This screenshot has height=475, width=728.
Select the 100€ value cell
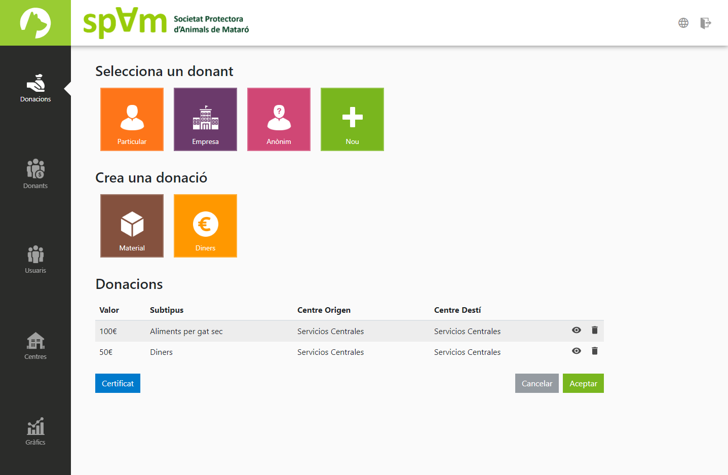tap(108, 331)
